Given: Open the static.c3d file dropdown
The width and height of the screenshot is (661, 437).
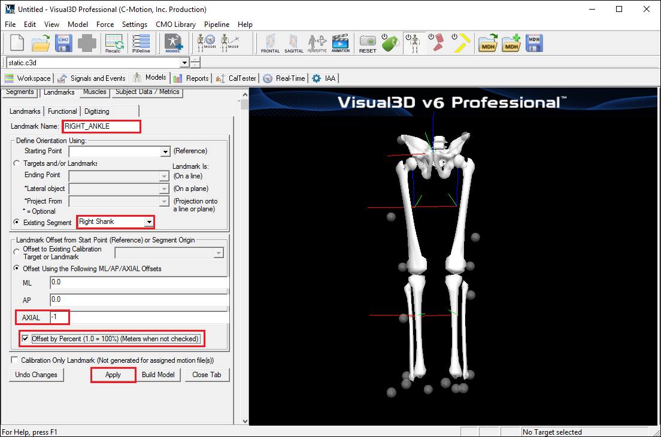Looking at the screenshot, I should coord(184,63).
